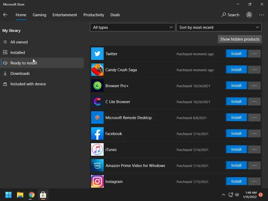Open the top-right See more ellipsis menu
This screenshot has width=268, height=201.
tap(261, 15)
